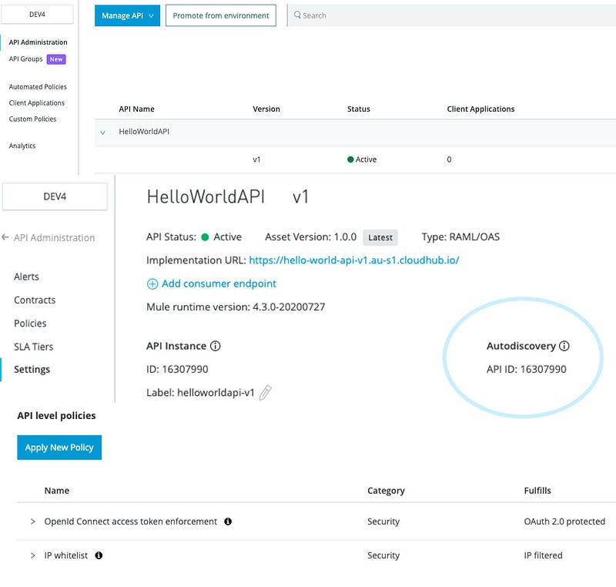Expand the IP whitelist policy row
This screenshot has width=616, height=587.
pos(33,555)
